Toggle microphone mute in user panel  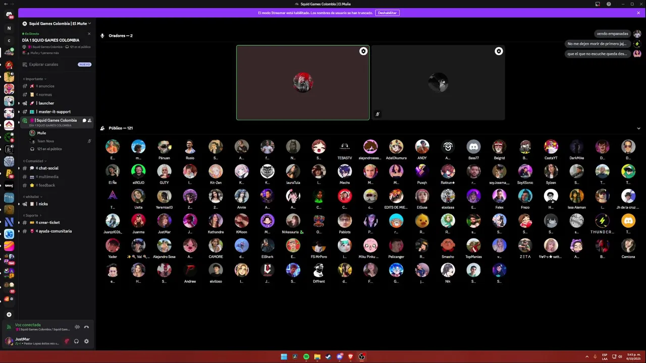coord(67,341)
